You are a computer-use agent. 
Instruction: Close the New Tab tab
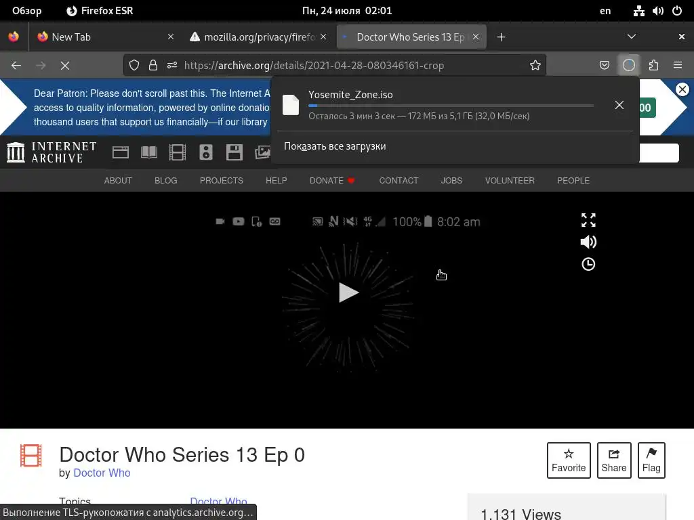[170, 37]
